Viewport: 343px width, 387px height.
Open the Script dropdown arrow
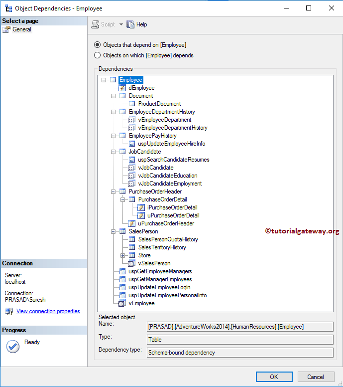tap(121, 24)
